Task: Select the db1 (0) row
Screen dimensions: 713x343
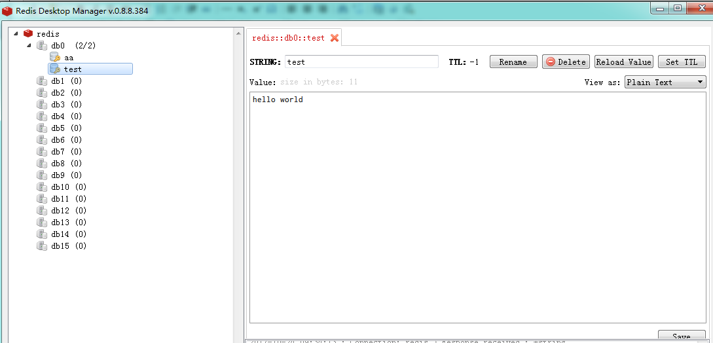Action: click(x=66, y=81)
